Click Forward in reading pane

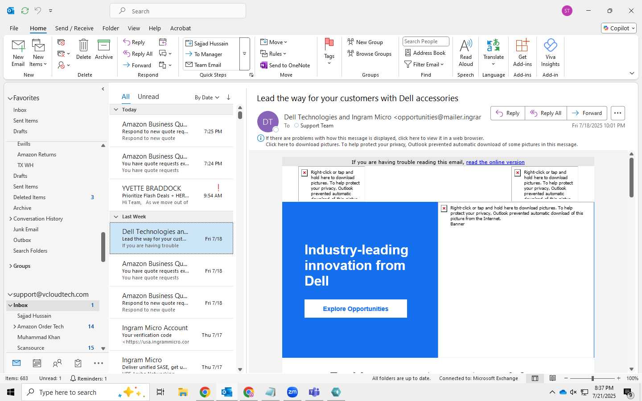coord(587,113)
